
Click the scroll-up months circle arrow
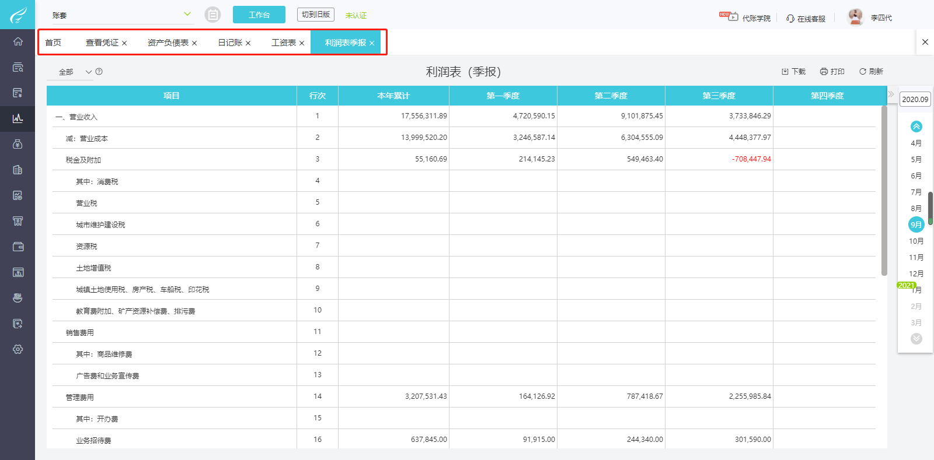coord(916,127)
